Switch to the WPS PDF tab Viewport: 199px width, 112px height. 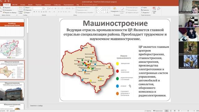click(15, 5)
